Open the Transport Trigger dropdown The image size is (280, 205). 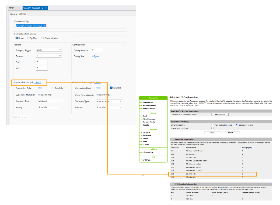pyautogui.click(x=49, y=50)
